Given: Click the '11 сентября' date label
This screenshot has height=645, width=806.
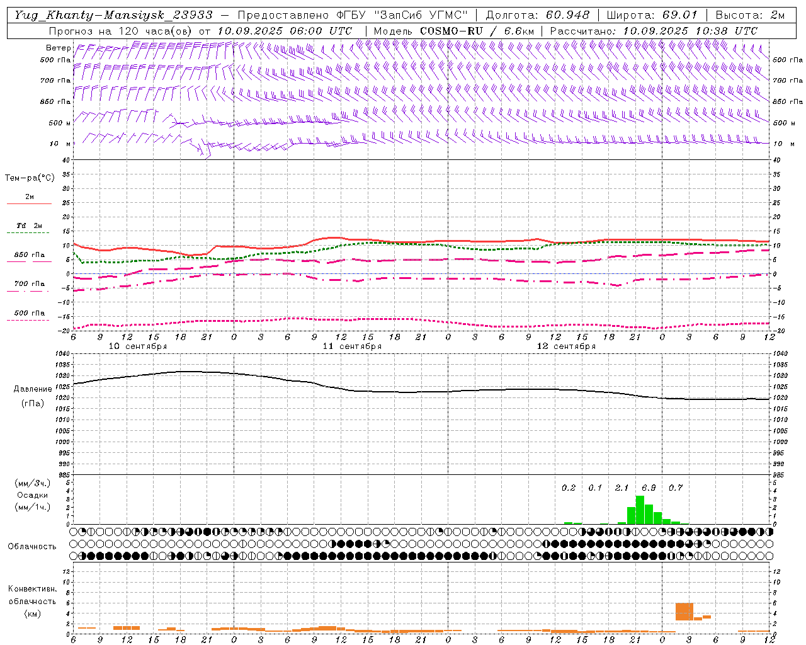Looking at the screenshot, I should click(x=352, y=346).
